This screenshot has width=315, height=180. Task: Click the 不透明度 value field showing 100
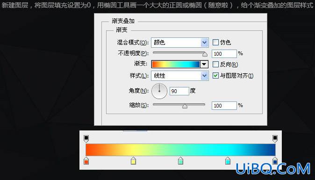coord(224,54)
